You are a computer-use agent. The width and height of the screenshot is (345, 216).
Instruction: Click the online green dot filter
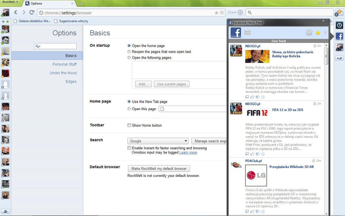click(x=8, y=21)
